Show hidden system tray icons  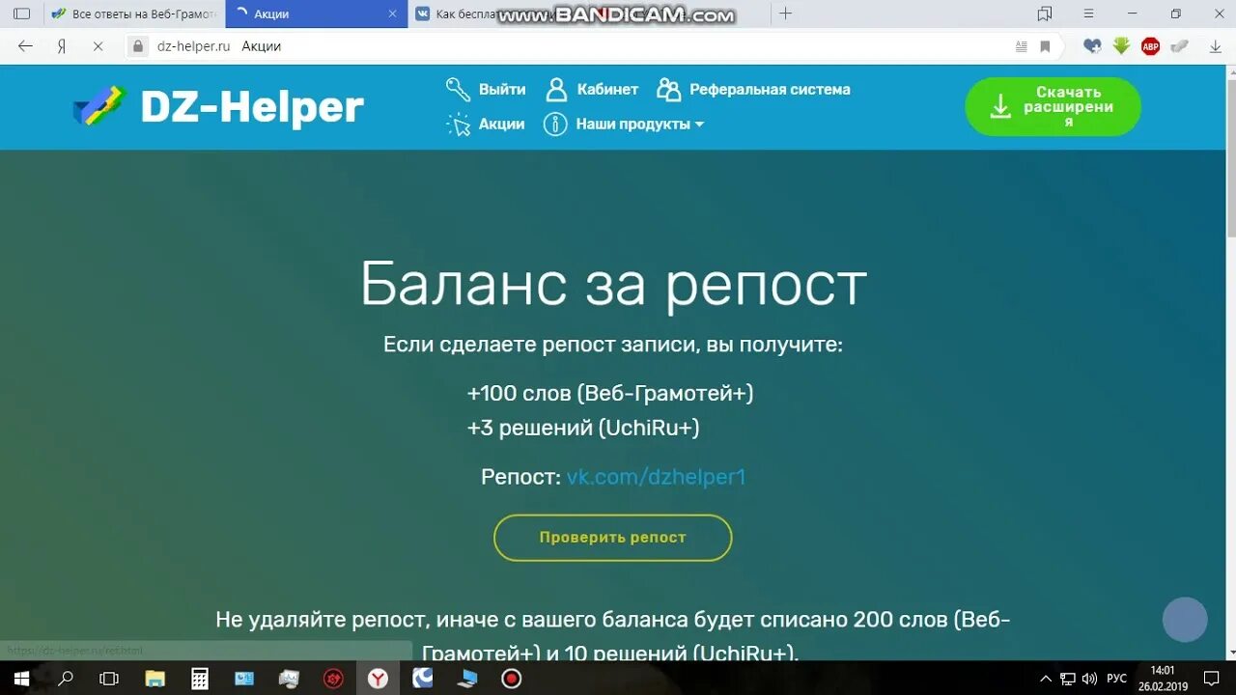coord(1045,679)
